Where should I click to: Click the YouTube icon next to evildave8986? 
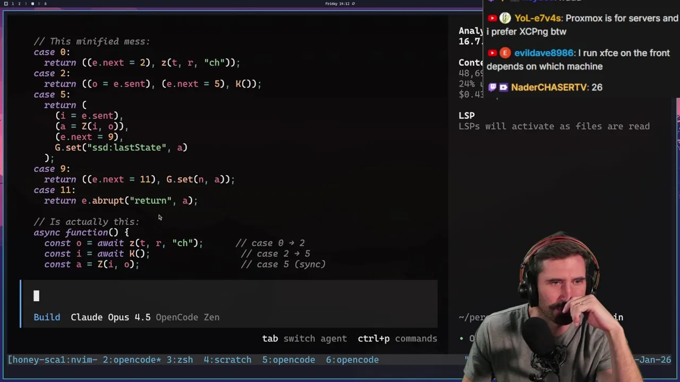point(492,53)
